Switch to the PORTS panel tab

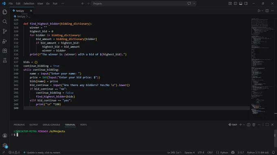[x=84, y=125]
